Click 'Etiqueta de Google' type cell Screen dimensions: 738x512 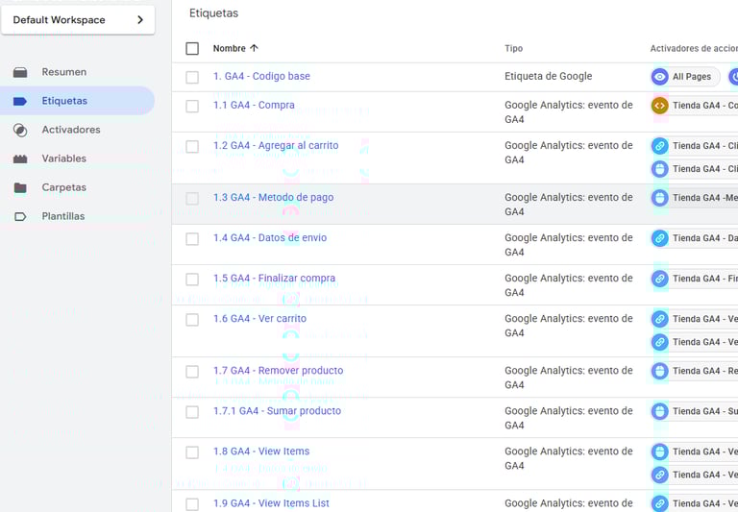(549, 76)
